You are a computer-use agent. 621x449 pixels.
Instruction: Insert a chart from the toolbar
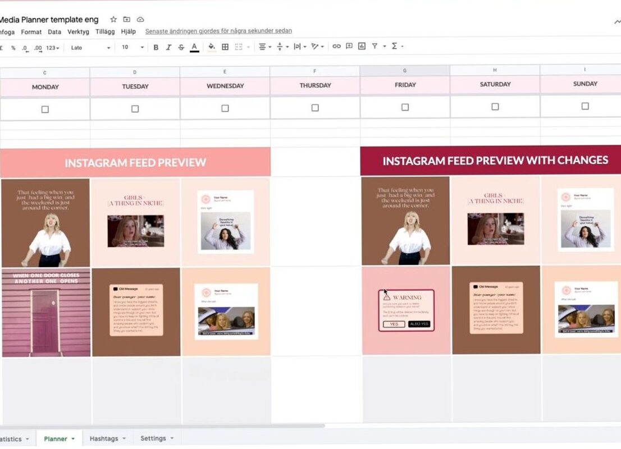click(361, 47)
